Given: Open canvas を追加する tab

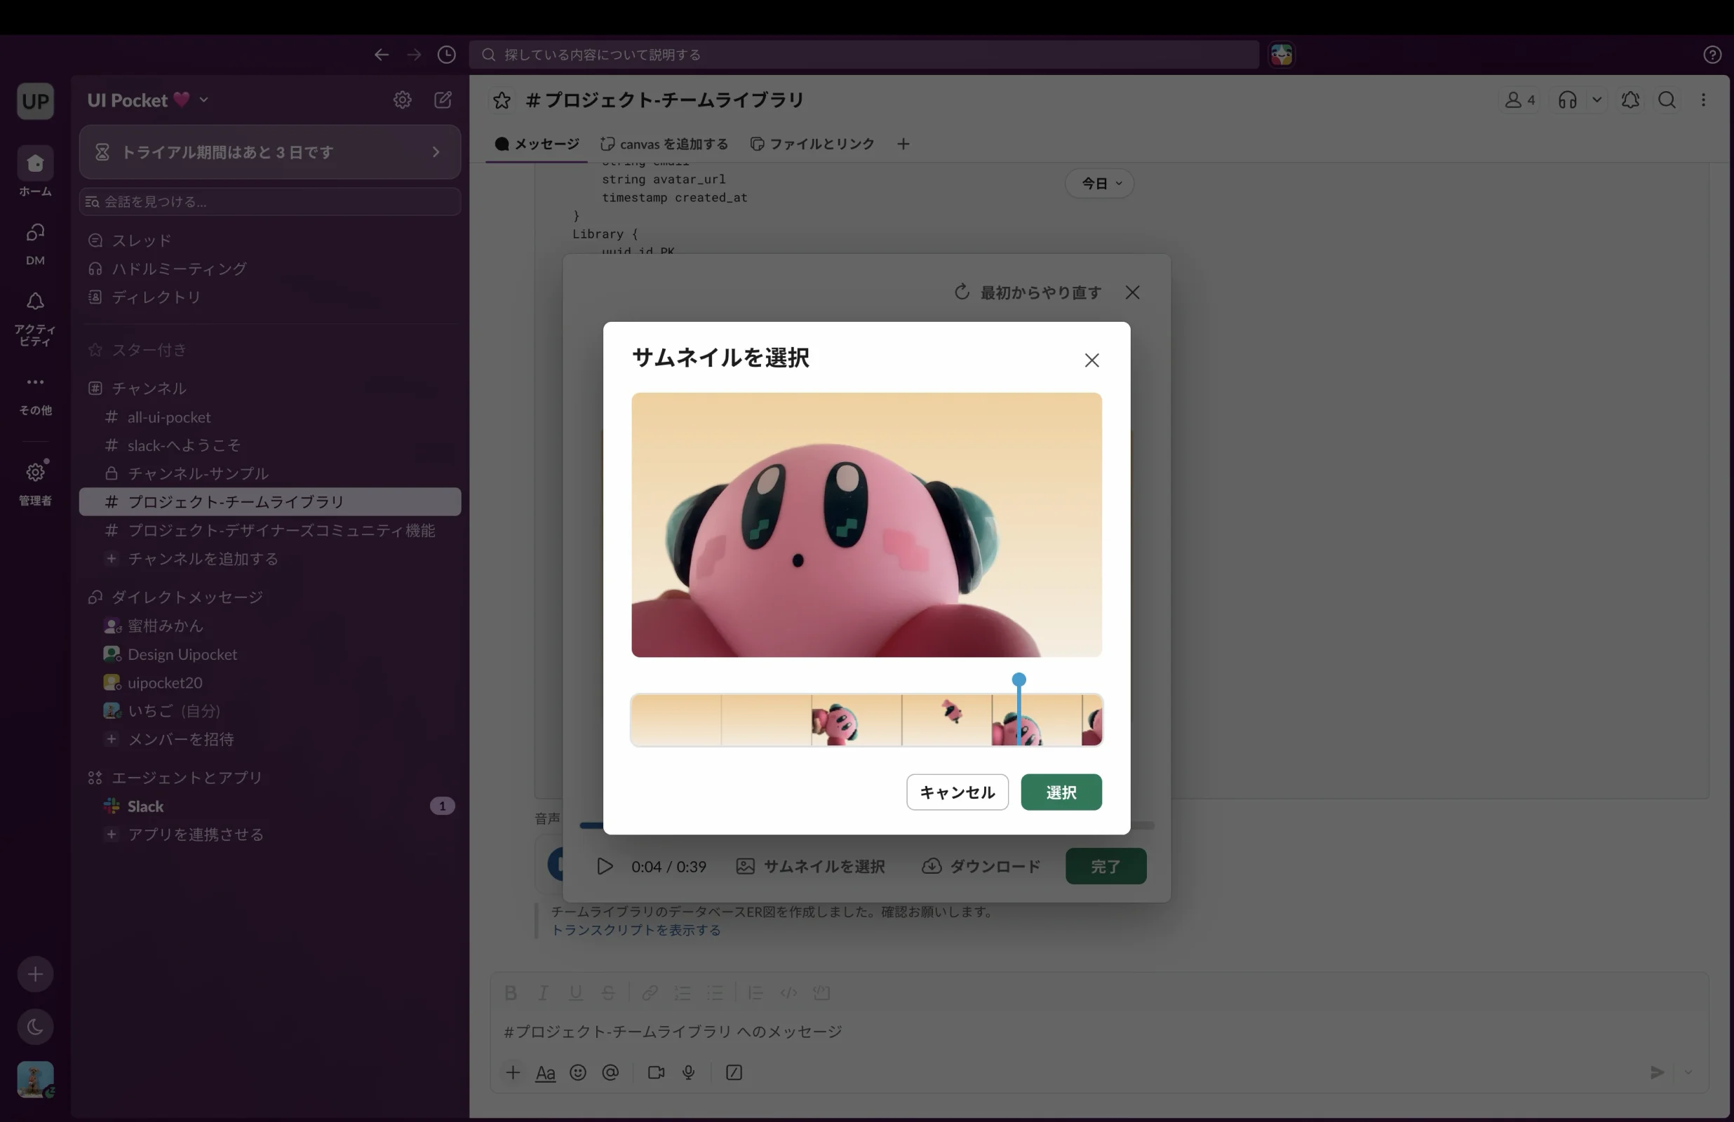Looking at the screenshot, I should (664, 144).
